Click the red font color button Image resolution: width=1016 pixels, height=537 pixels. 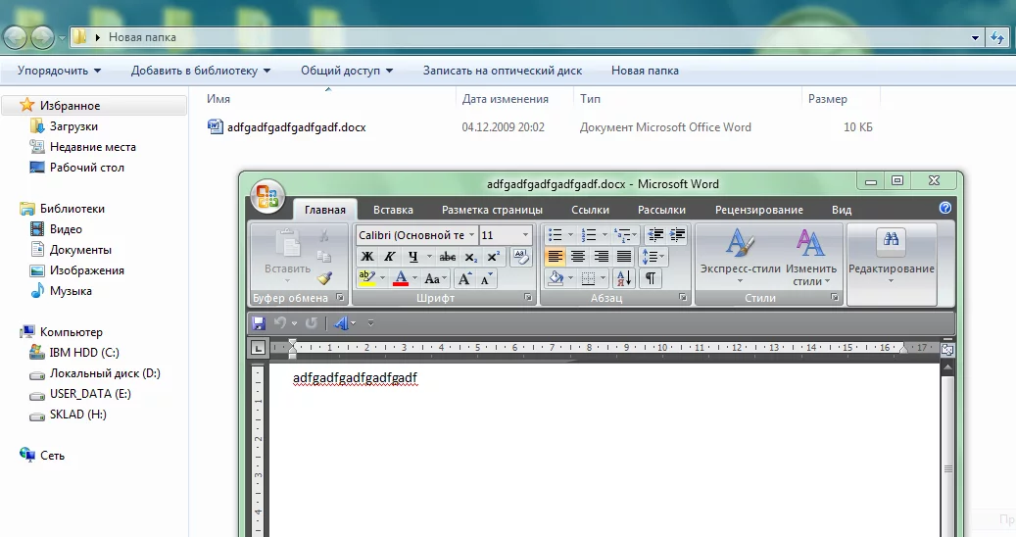(x=400, y=278)
